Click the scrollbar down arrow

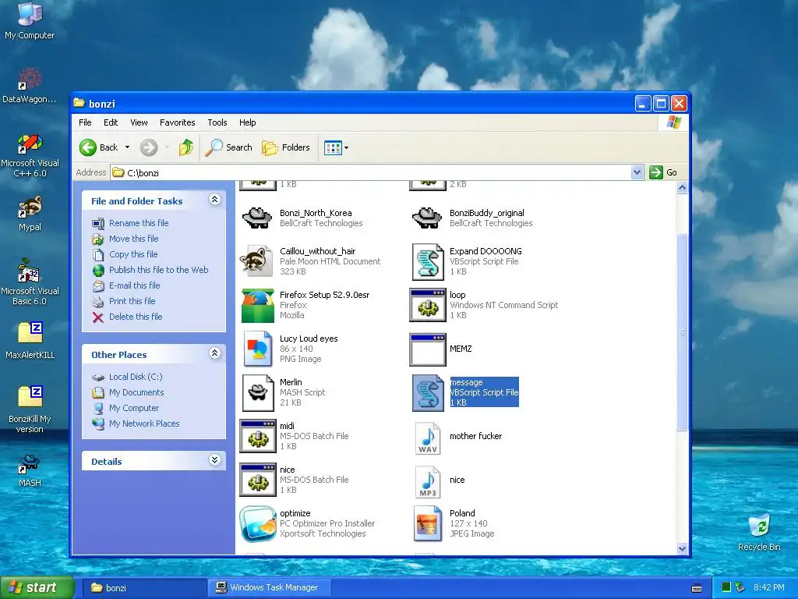[x=682, y=548]
